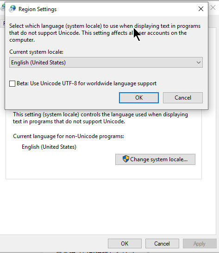Cancel the Region Settings dialog

coord(183,98)
